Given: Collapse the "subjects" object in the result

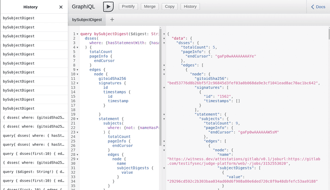Looking at the screenshot, I should 164,119.
